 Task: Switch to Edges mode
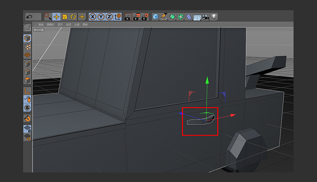pos(27,72)
